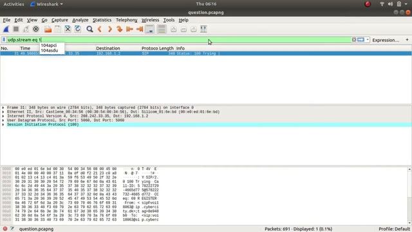Open the Tools menu
Image resolution: width=412 pixels, height=232 pixels.
169,20
